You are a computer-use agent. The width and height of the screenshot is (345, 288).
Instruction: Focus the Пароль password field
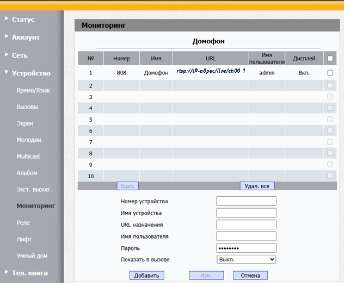(247, 248)
